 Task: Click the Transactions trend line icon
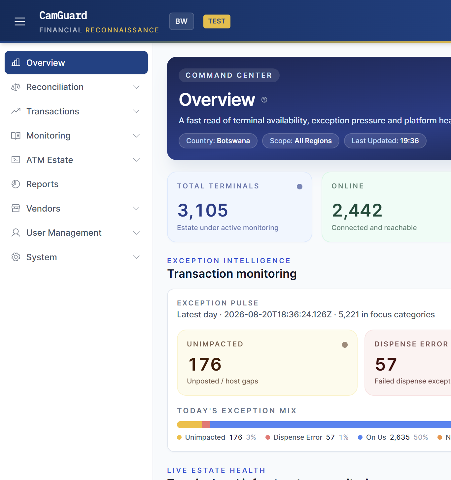pos(16,111)
